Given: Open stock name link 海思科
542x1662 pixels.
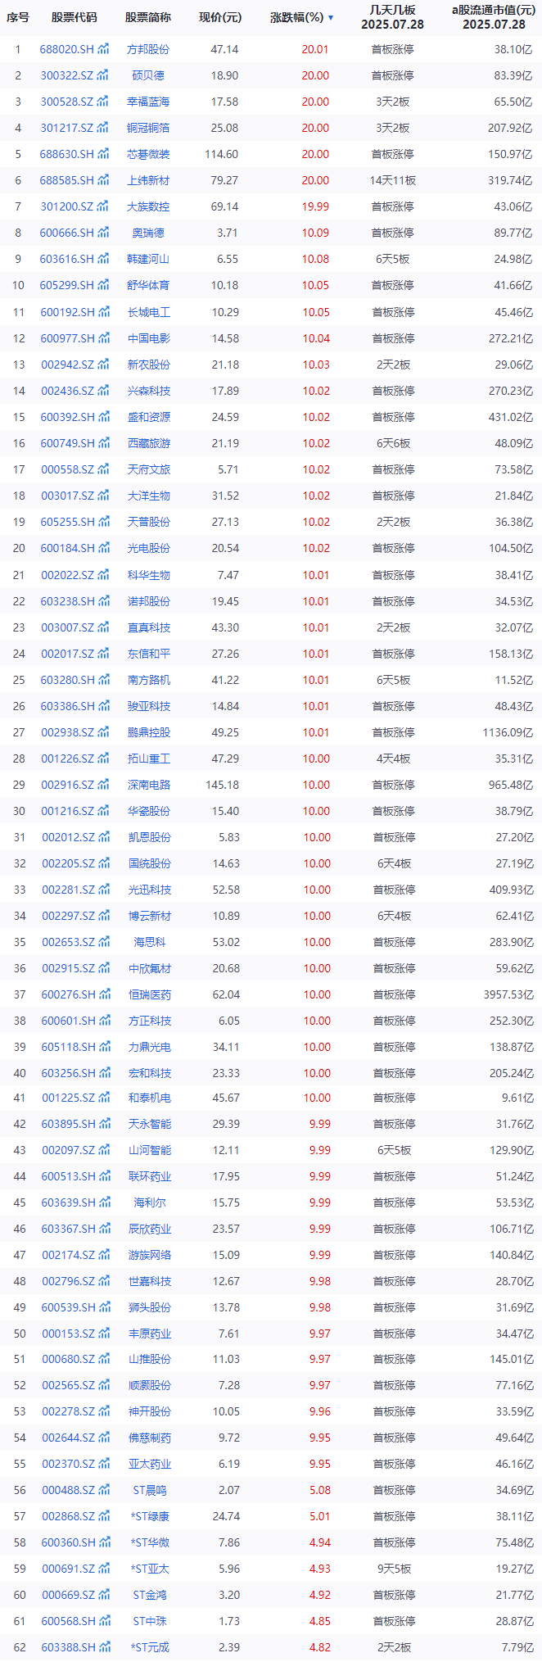Looking at the screenshot, I should click(x=150, y=942).
